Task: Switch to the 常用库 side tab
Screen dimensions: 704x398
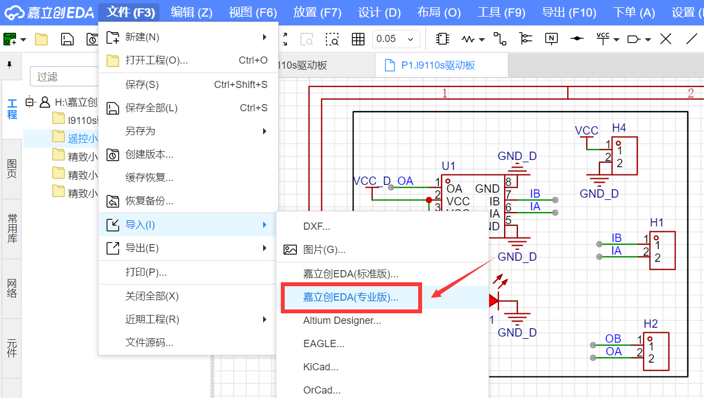Action: pyautogui.click(x=12, y=229)
